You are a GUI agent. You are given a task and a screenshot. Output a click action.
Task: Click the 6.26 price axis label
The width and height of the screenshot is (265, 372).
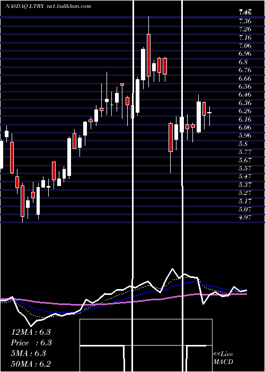[x=245, y=111]
